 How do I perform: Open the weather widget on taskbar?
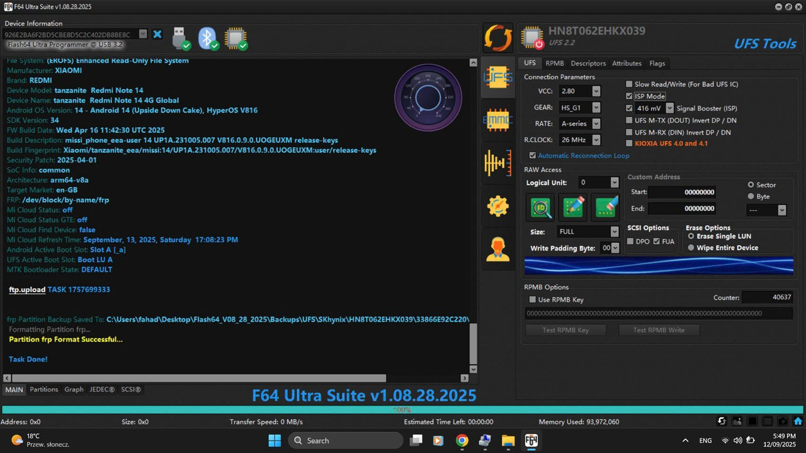coord(40,440)
